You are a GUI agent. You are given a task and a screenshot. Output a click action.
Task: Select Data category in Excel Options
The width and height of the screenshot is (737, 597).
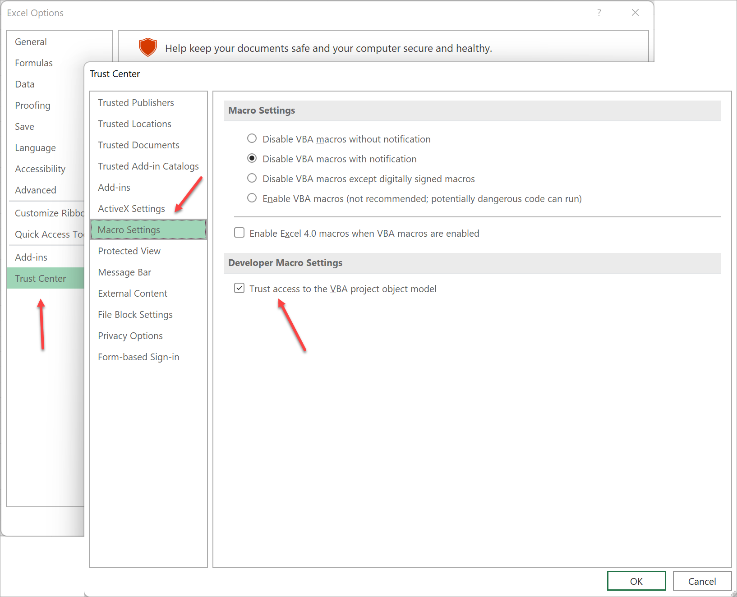[46, 84]
